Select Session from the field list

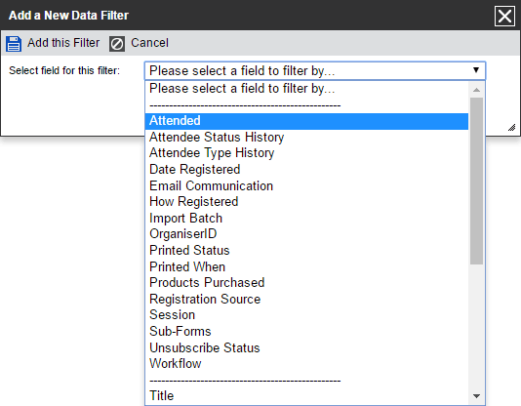coord(306,314)
